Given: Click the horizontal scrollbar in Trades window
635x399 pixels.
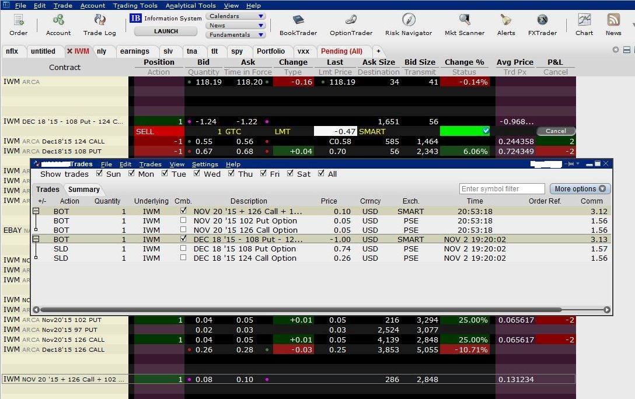Looking at the screenshot, I should pos(301,310).
